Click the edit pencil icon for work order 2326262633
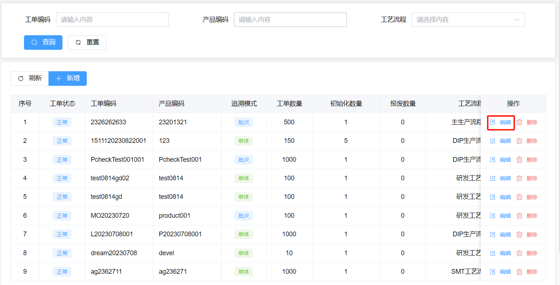The width and height of the screenshot is (560, 285). pyautogui.click(x=493, y=122)
